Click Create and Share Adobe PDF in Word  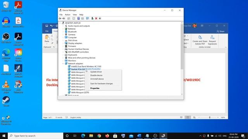200,40
